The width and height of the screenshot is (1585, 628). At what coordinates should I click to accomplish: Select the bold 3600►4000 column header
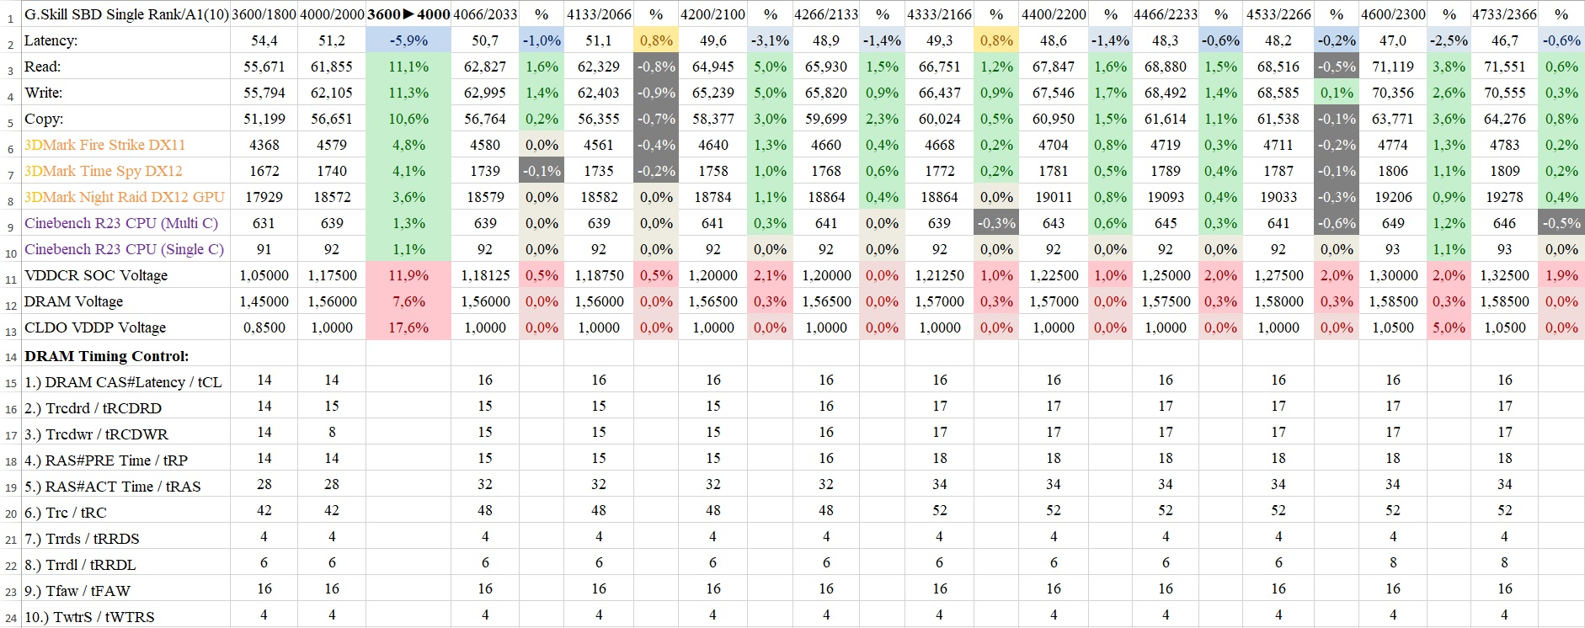[x=408, y=14]
